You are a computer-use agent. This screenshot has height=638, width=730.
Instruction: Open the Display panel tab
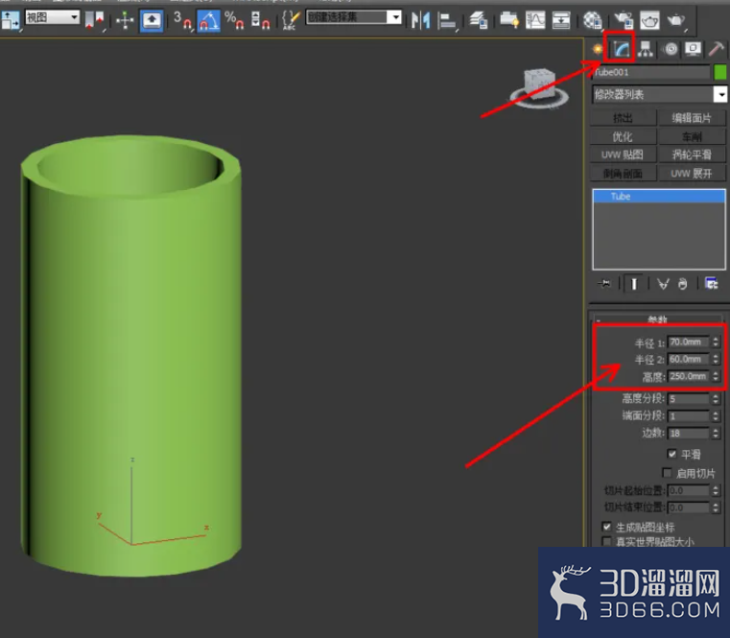click(693, 49)
